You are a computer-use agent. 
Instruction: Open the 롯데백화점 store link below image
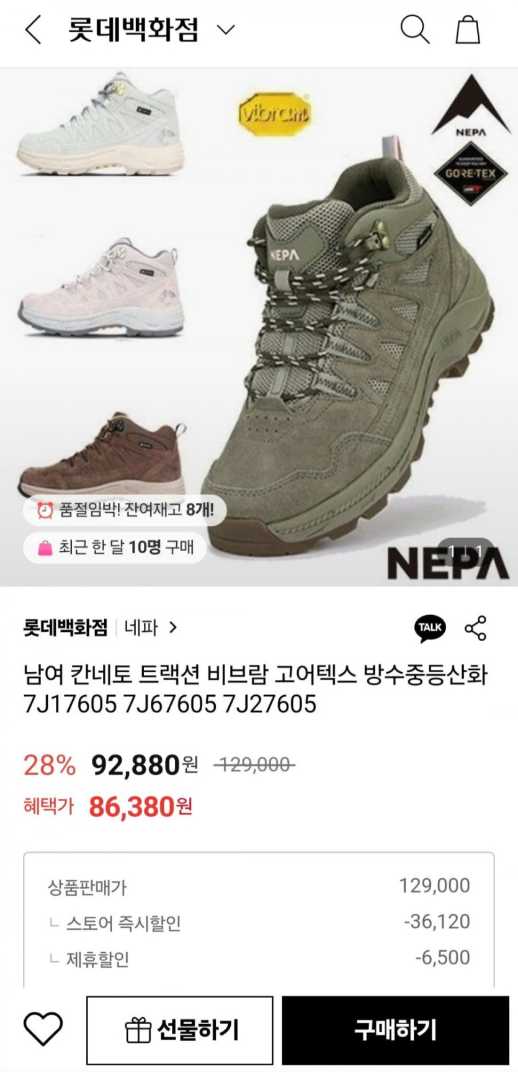point(65,628)
